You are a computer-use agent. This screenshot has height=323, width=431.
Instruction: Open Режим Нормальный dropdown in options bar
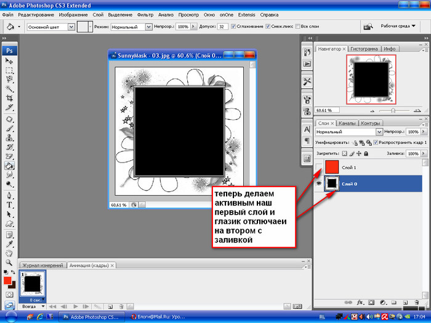[149, 27]
